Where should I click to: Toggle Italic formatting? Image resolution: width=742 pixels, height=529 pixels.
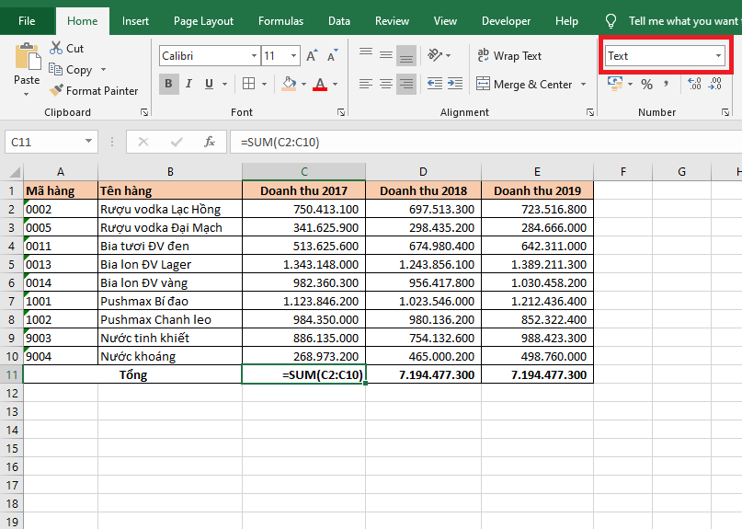point(189,85)
